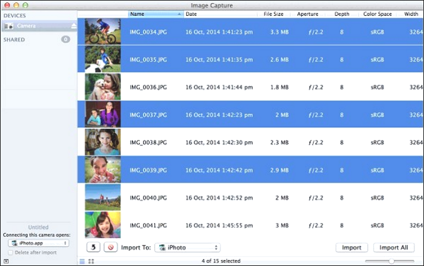Select the IMG_0037.JPG thumbnail

coord(103,114)
